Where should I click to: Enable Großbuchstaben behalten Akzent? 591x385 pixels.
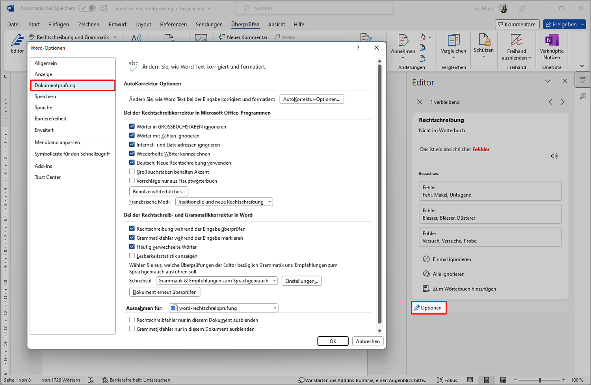tap(132, 172)
